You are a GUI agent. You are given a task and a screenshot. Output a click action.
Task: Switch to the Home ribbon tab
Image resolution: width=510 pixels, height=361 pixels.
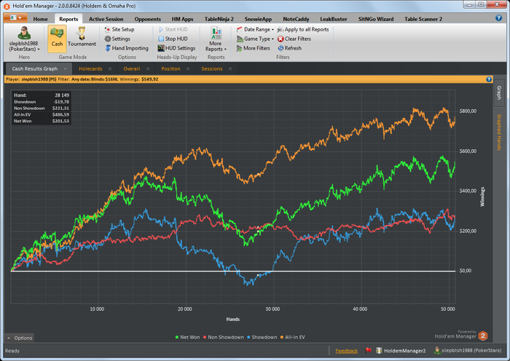(x=40, y=19)
